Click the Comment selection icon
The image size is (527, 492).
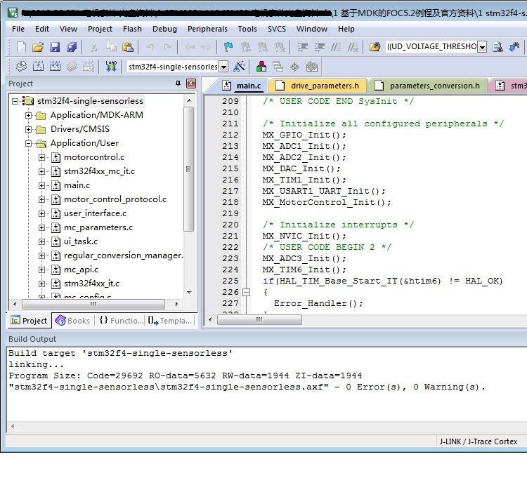point(336,47)
